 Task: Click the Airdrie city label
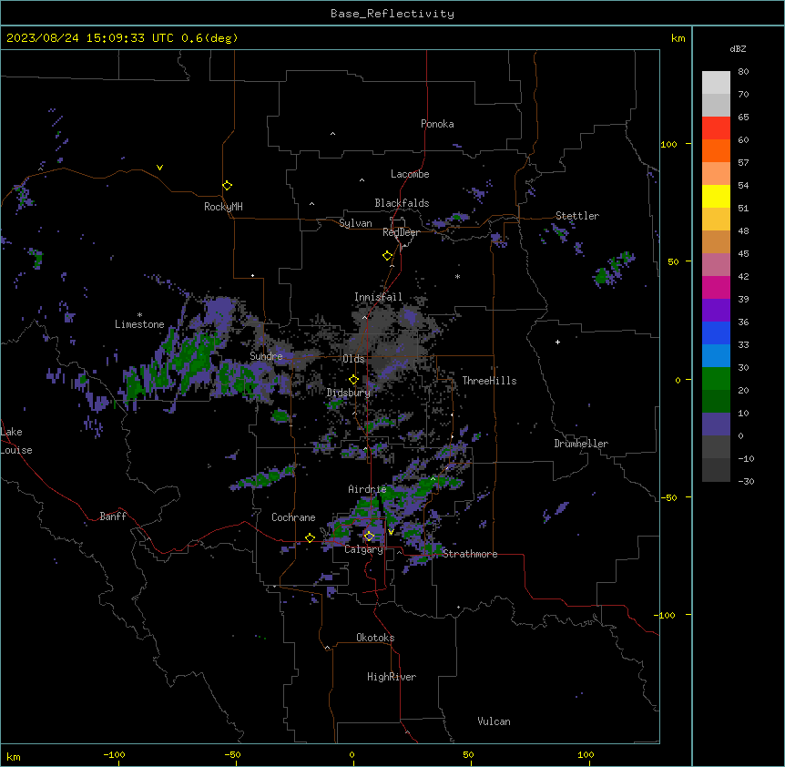coord(367,489)
